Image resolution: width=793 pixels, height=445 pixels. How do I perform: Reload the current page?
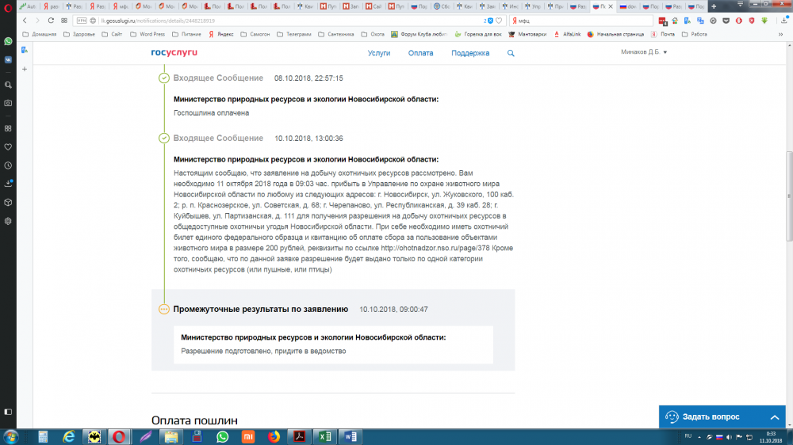coord(51,20)
